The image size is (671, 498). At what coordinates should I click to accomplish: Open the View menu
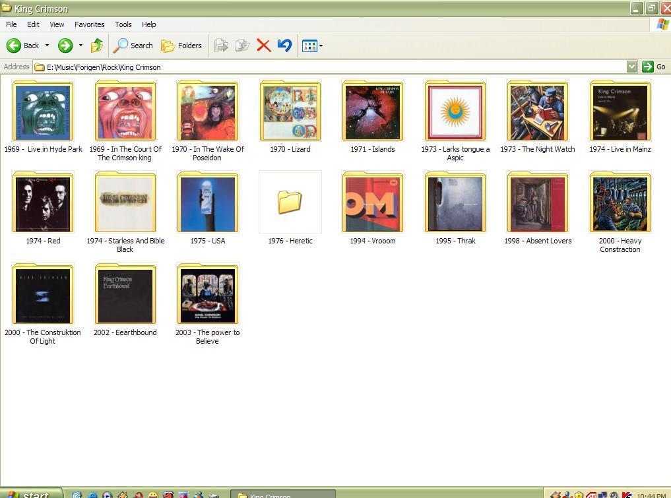click(57, 24)
